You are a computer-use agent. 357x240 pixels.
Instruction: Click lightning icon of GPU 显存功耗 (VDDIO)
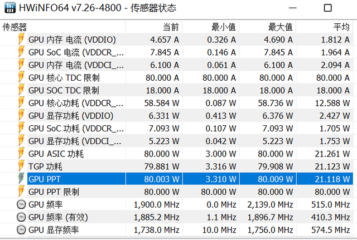pos(21,115)
